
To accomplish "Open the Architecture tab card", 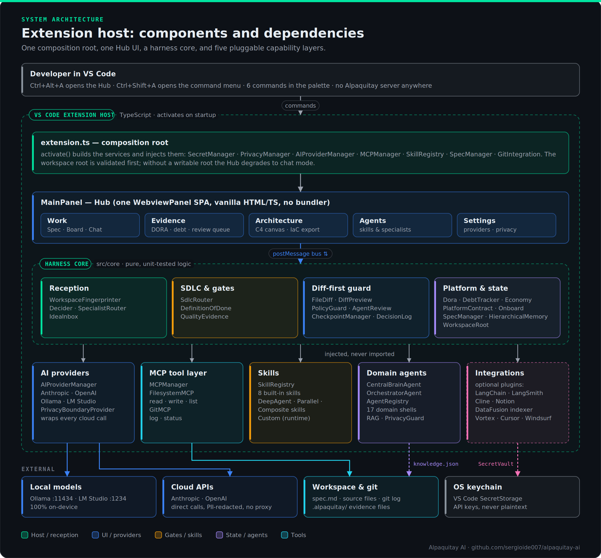I will pyautogui.click(x=298, y=225).
